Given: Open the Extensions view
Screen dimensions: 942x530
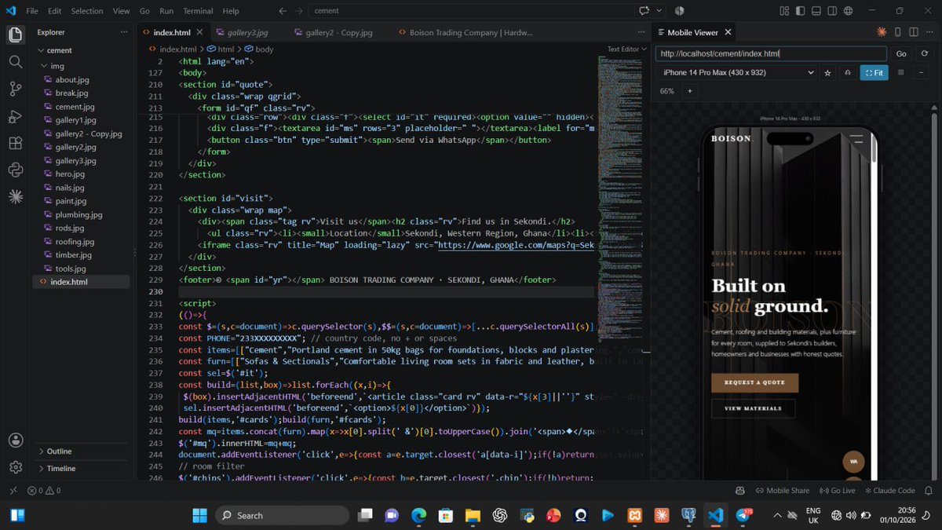Looking at the screenshot, I should click(15, 143).
